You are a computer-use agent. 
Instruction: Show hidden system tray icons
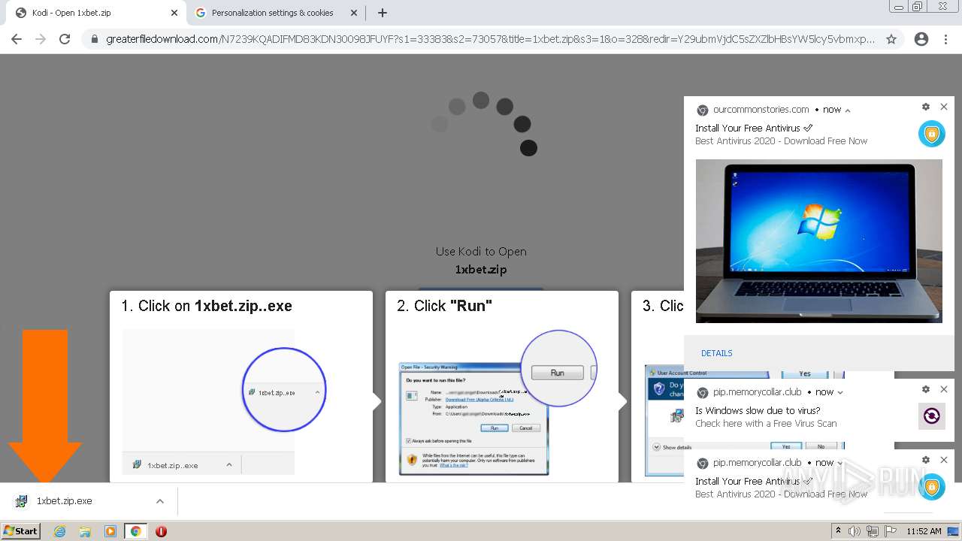839,531
